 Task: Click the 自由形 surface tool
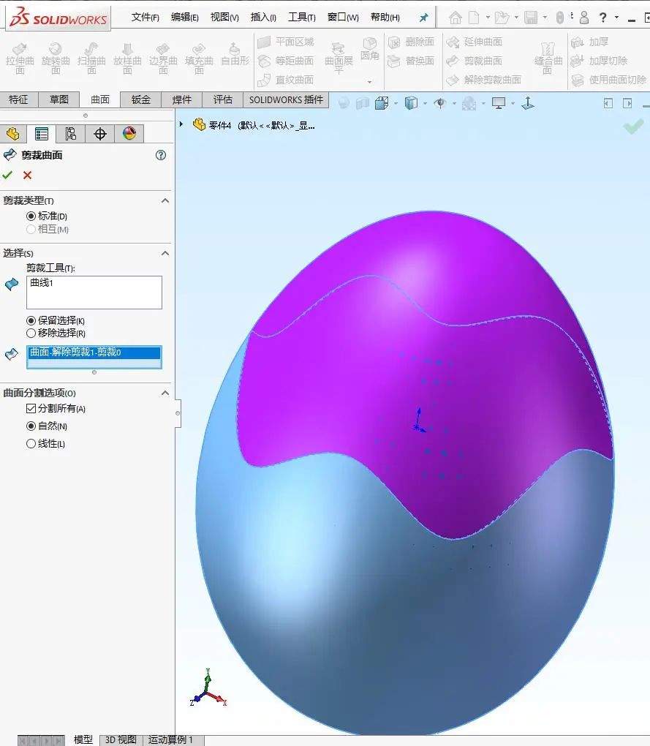[233, 59]
